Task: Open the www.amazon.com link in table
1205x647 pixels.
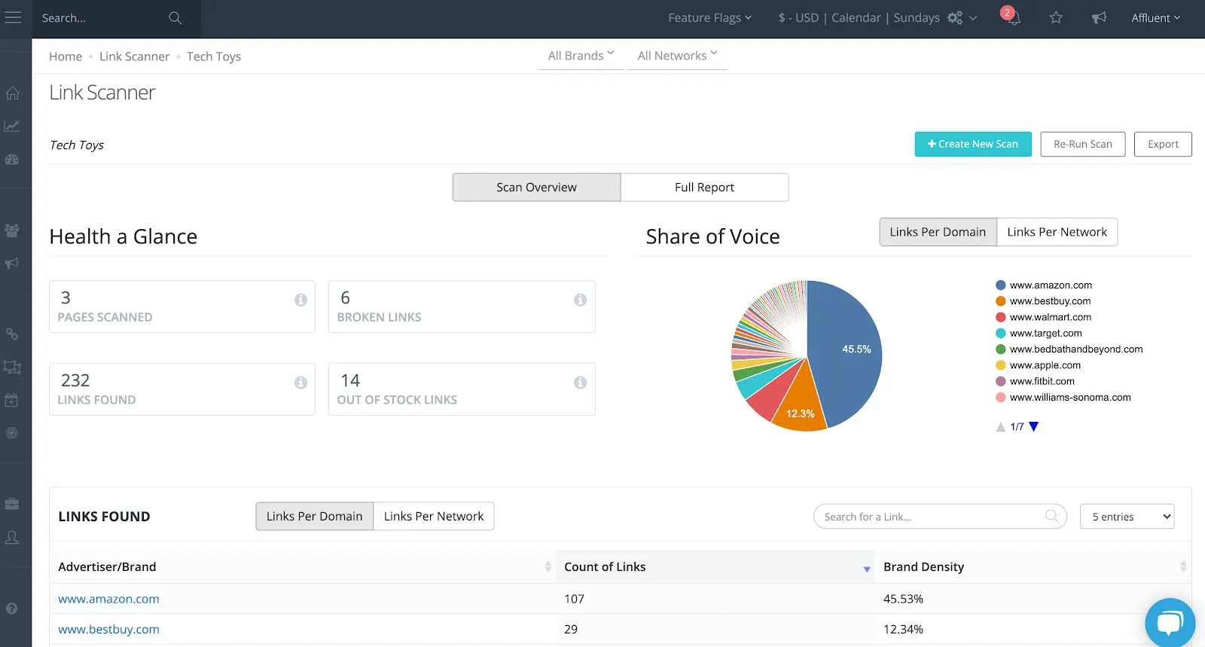Action: 108,599
